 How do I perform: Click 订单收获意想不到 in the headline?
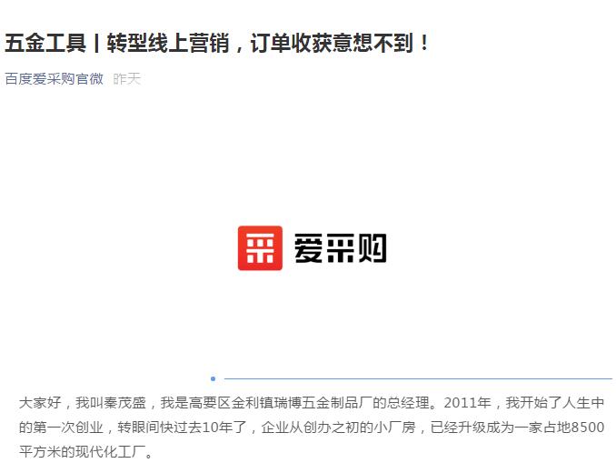(332, 43)
